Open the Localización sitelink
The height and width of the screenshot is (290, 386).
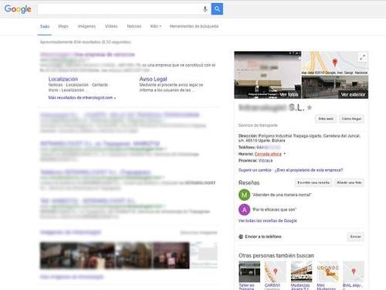[x=63, y=79]
